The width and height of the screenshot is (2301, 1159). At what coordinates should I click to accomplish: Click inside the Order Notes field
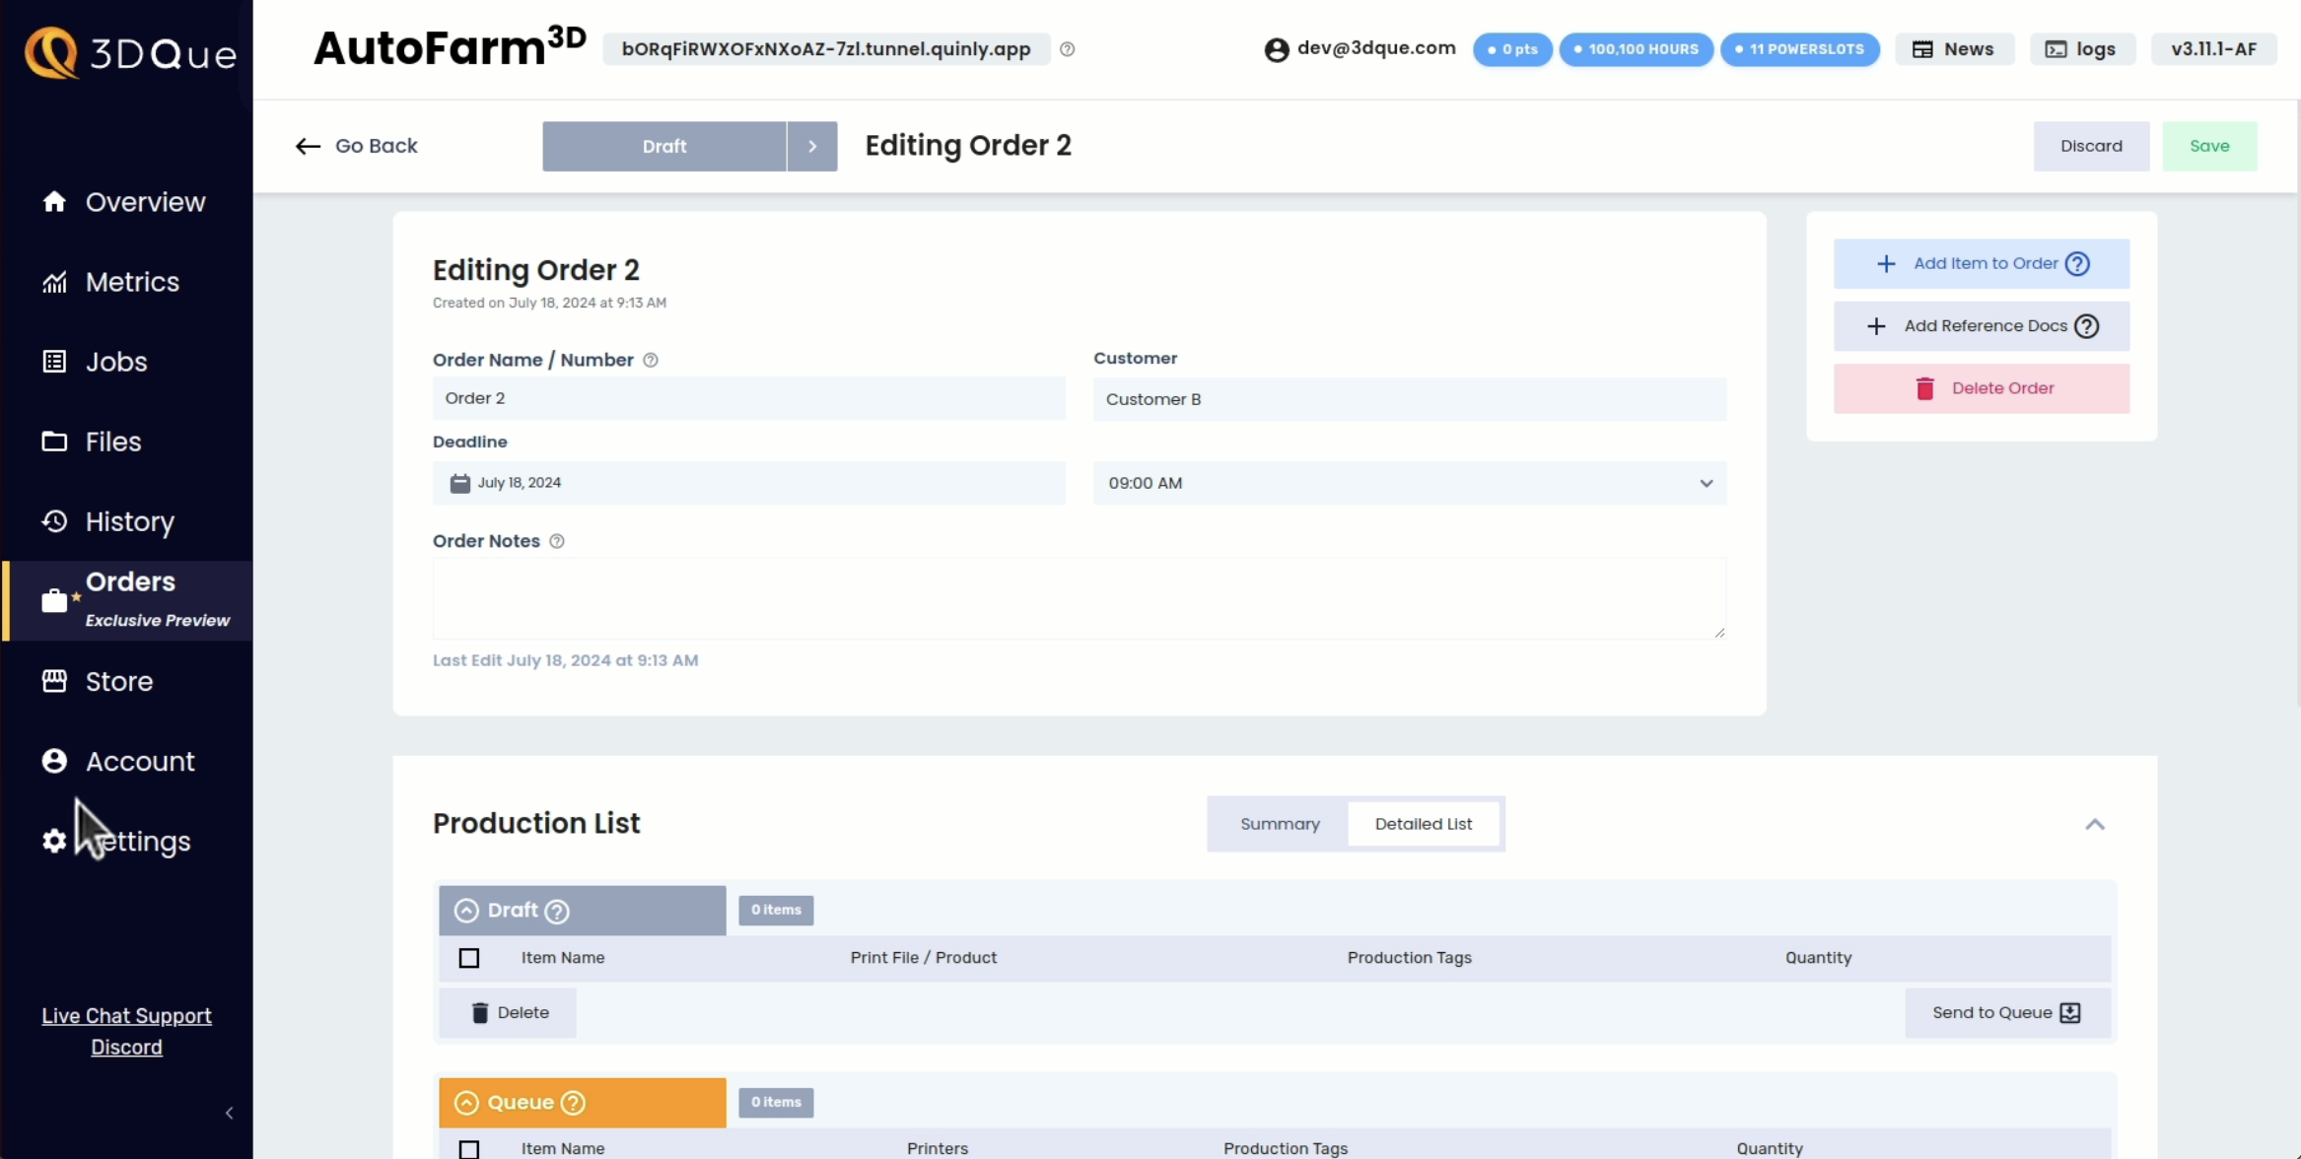(1080, 596)
